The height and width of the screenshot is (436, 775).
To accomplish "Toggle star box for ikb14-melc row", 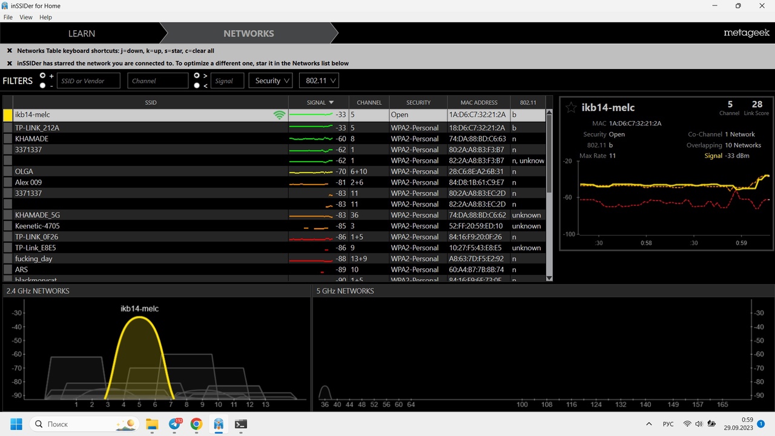I will (8, 114).
